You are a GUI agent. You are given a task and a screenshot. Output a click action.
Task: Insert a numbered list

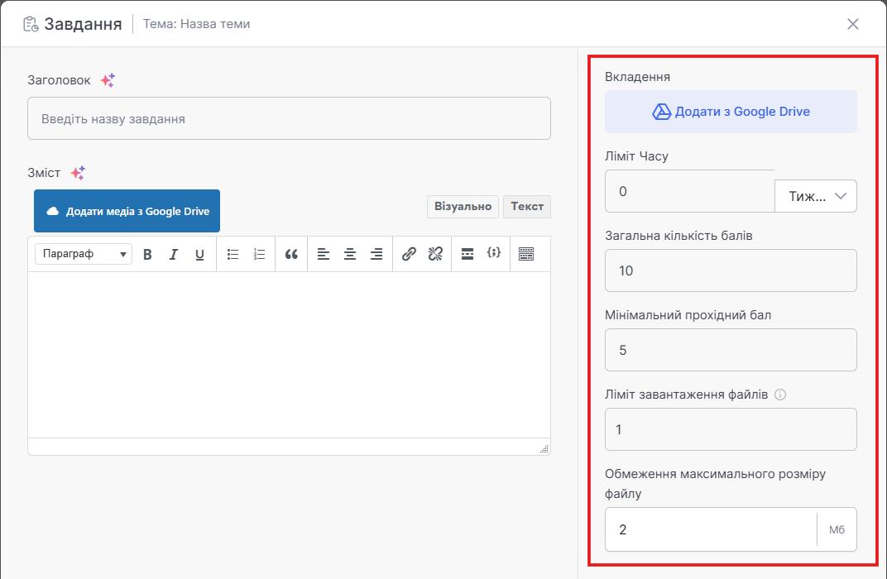point(259,255)
